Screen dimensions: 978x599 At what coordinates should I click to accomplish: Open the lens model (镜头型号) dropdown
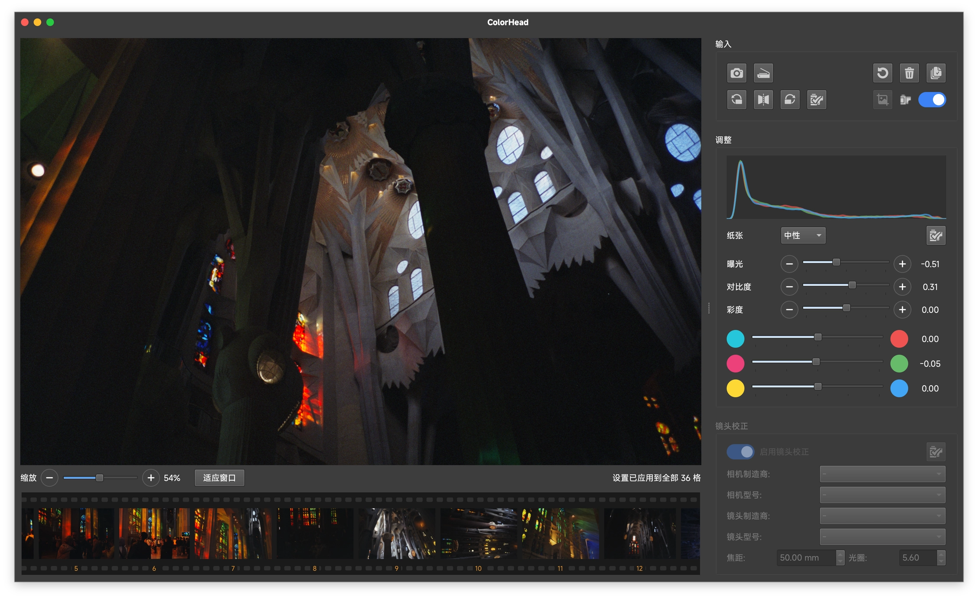(x=882, y=537)
